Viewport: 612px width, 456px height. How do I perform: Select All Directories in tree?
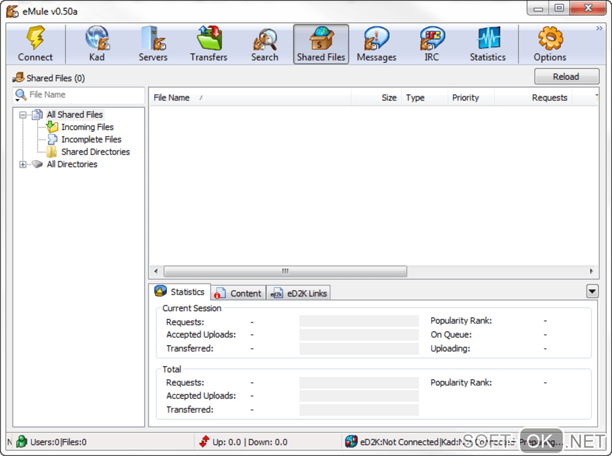[x=72, y=164]
